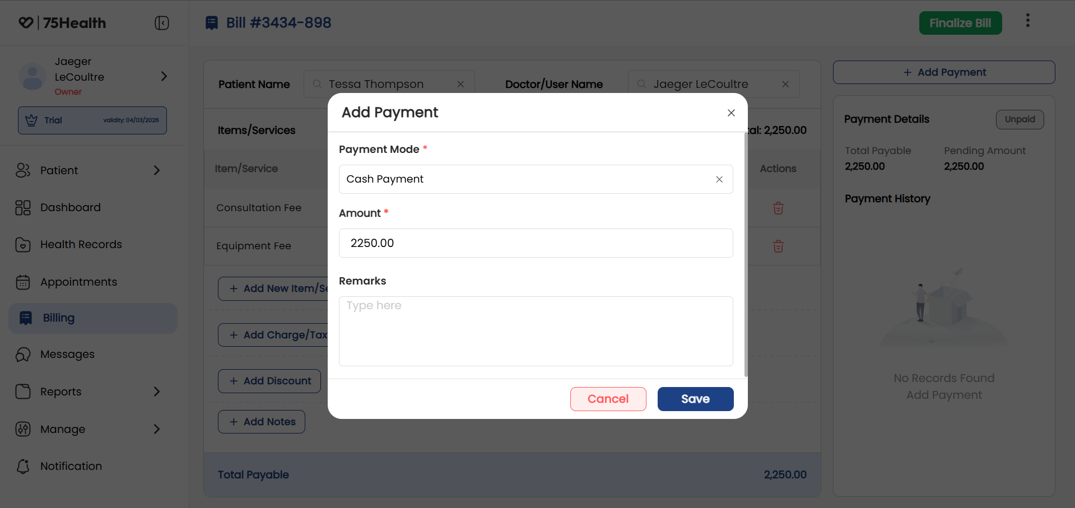Image resolution: width=1075 pixels, height=508 pixels.
Task: Focus the Remarks text area
Action: point(536,331)
